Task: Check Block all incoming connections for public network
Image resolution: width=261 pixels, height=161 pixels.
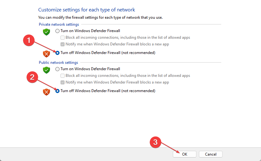Action: pyautogui.click(x=63, y=76)
